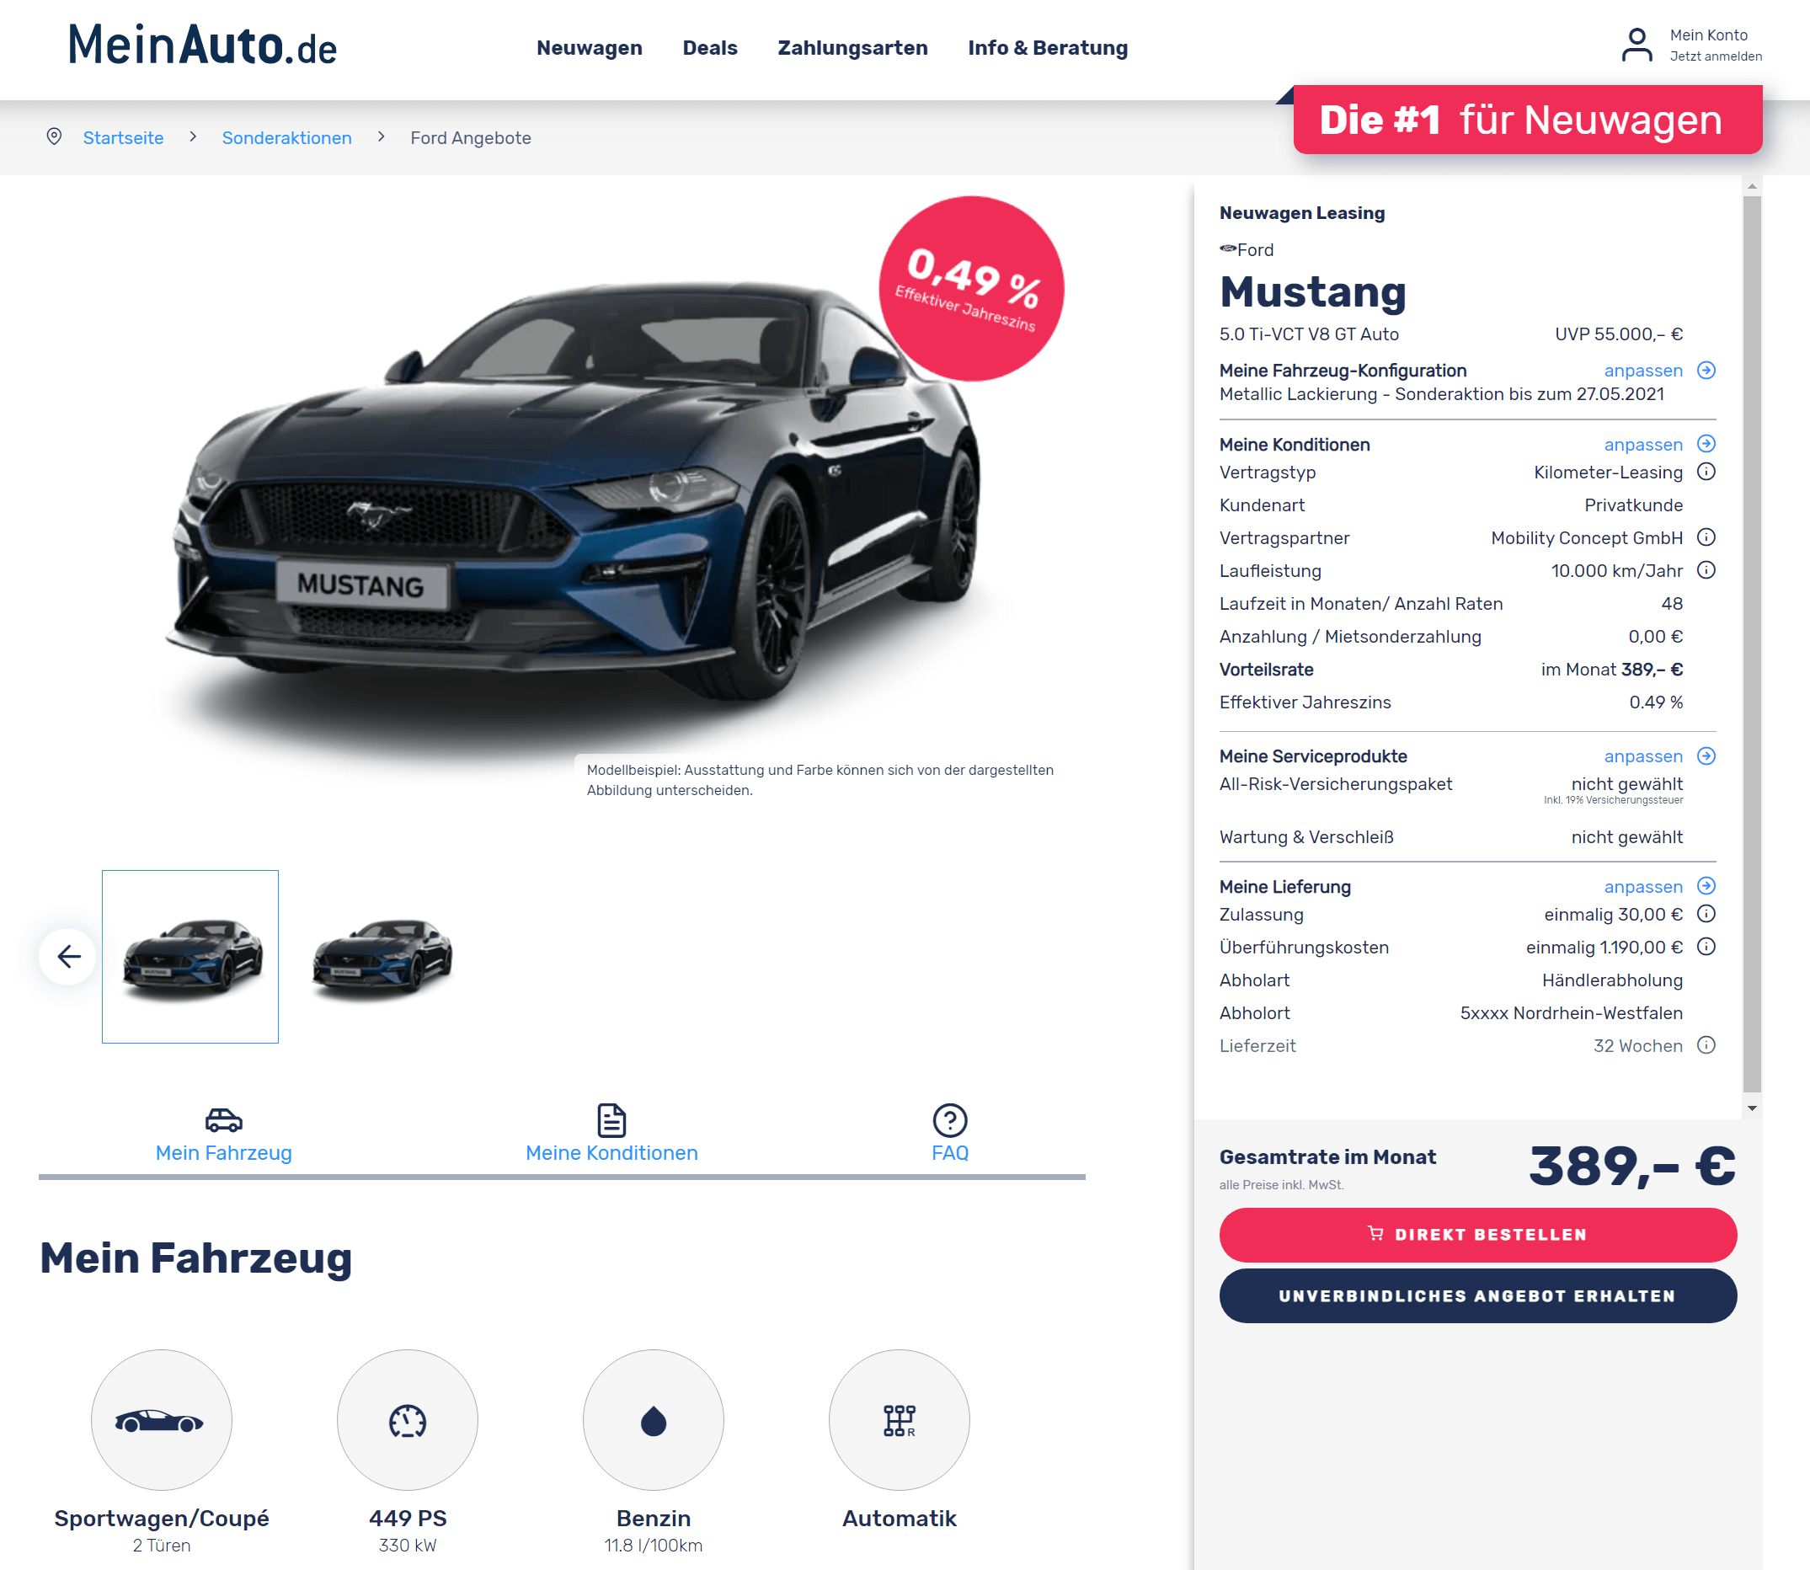
Task: Click the info icon next to Kilometer-Leasing
Action: (1706, 473)
